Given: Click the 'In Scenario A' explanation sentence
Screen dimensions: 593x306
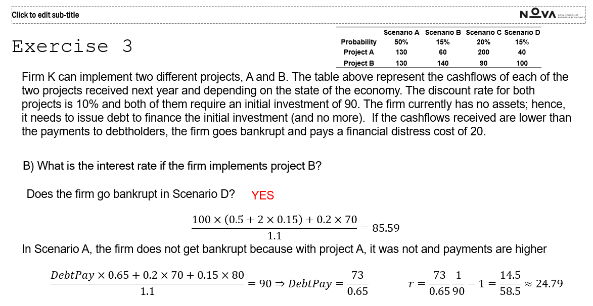Looking at the screenshot, I should click(x=284, y=249).
